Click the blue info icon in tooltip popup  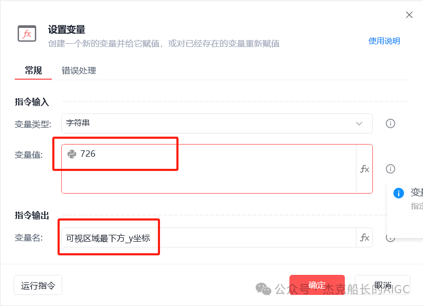pos(399,193)
